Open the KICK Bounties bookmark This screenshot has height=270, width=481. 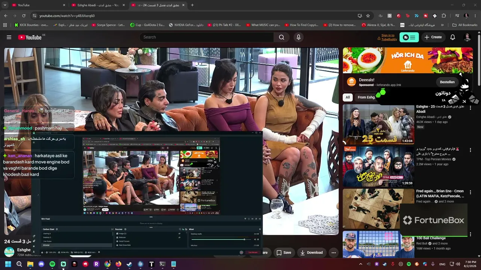(32, 25)
